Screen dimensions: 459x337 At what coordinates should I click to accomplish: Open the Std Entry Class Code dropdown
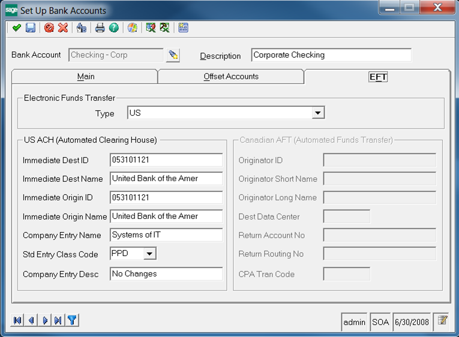point(150,254)
